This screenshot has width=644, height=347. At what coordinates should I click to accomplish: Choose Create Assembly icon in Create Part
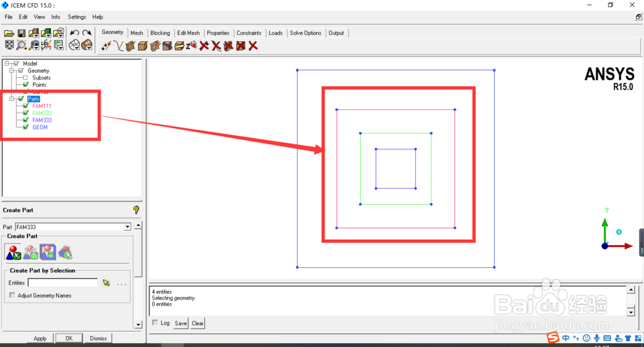[31, 252]
